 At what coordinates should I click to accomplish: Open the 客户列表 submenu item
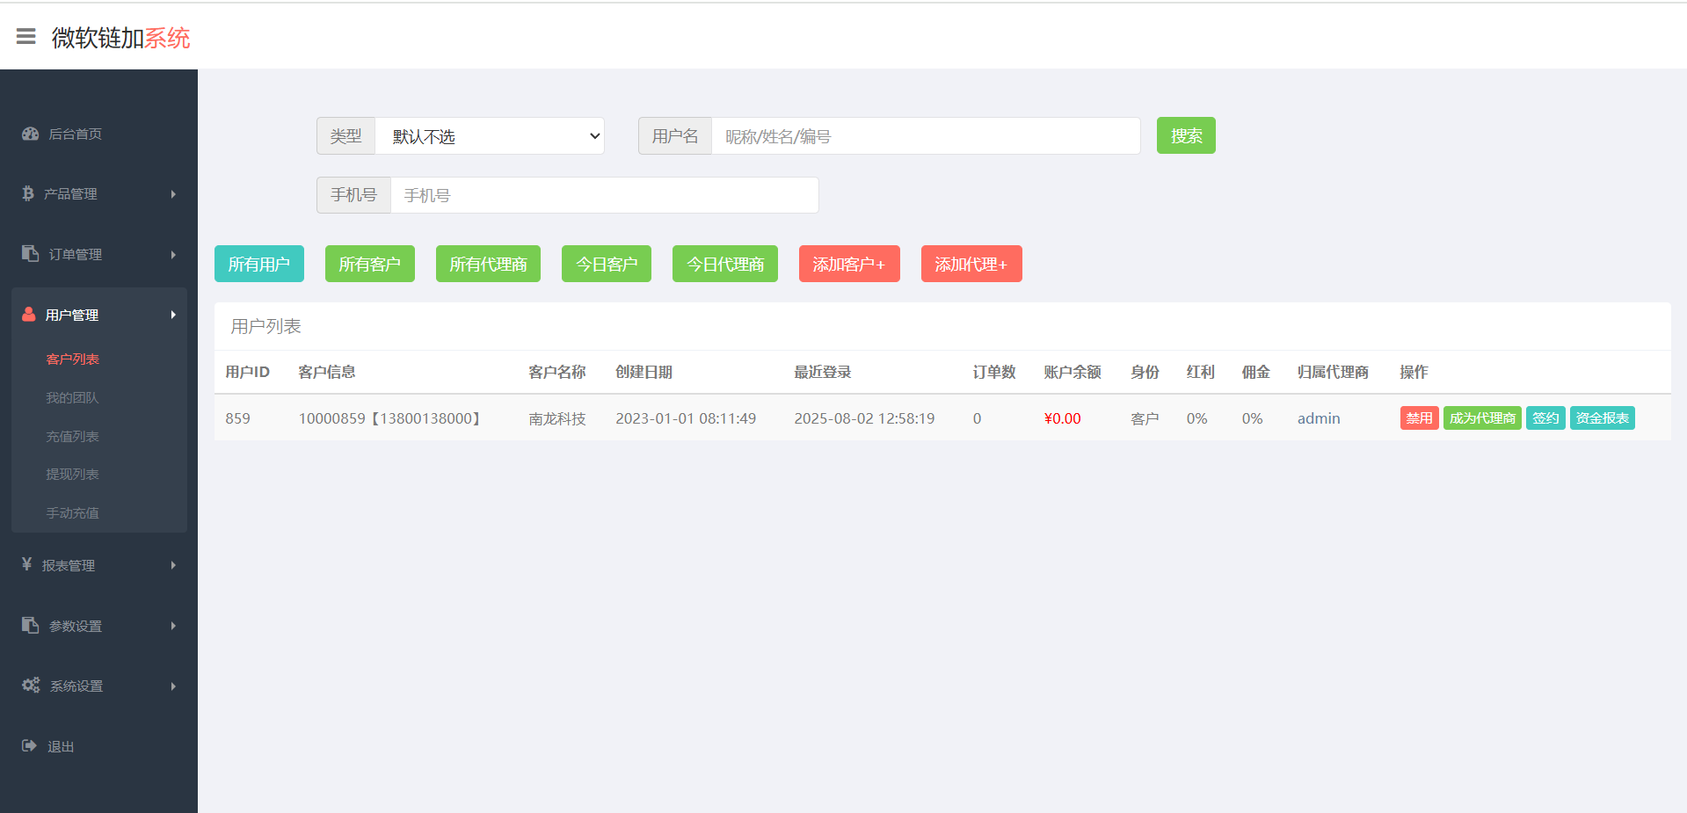point(72,359)
